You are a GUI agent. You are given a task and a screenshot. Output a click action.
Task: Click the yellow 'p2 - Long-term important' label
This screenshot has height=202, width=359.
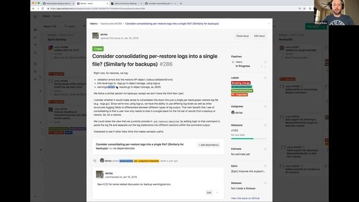146,161
